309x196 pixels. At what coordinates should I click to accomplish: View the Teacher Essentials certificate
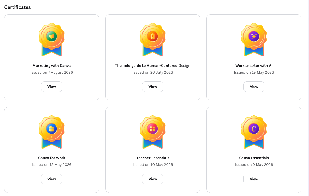(153, 179)
